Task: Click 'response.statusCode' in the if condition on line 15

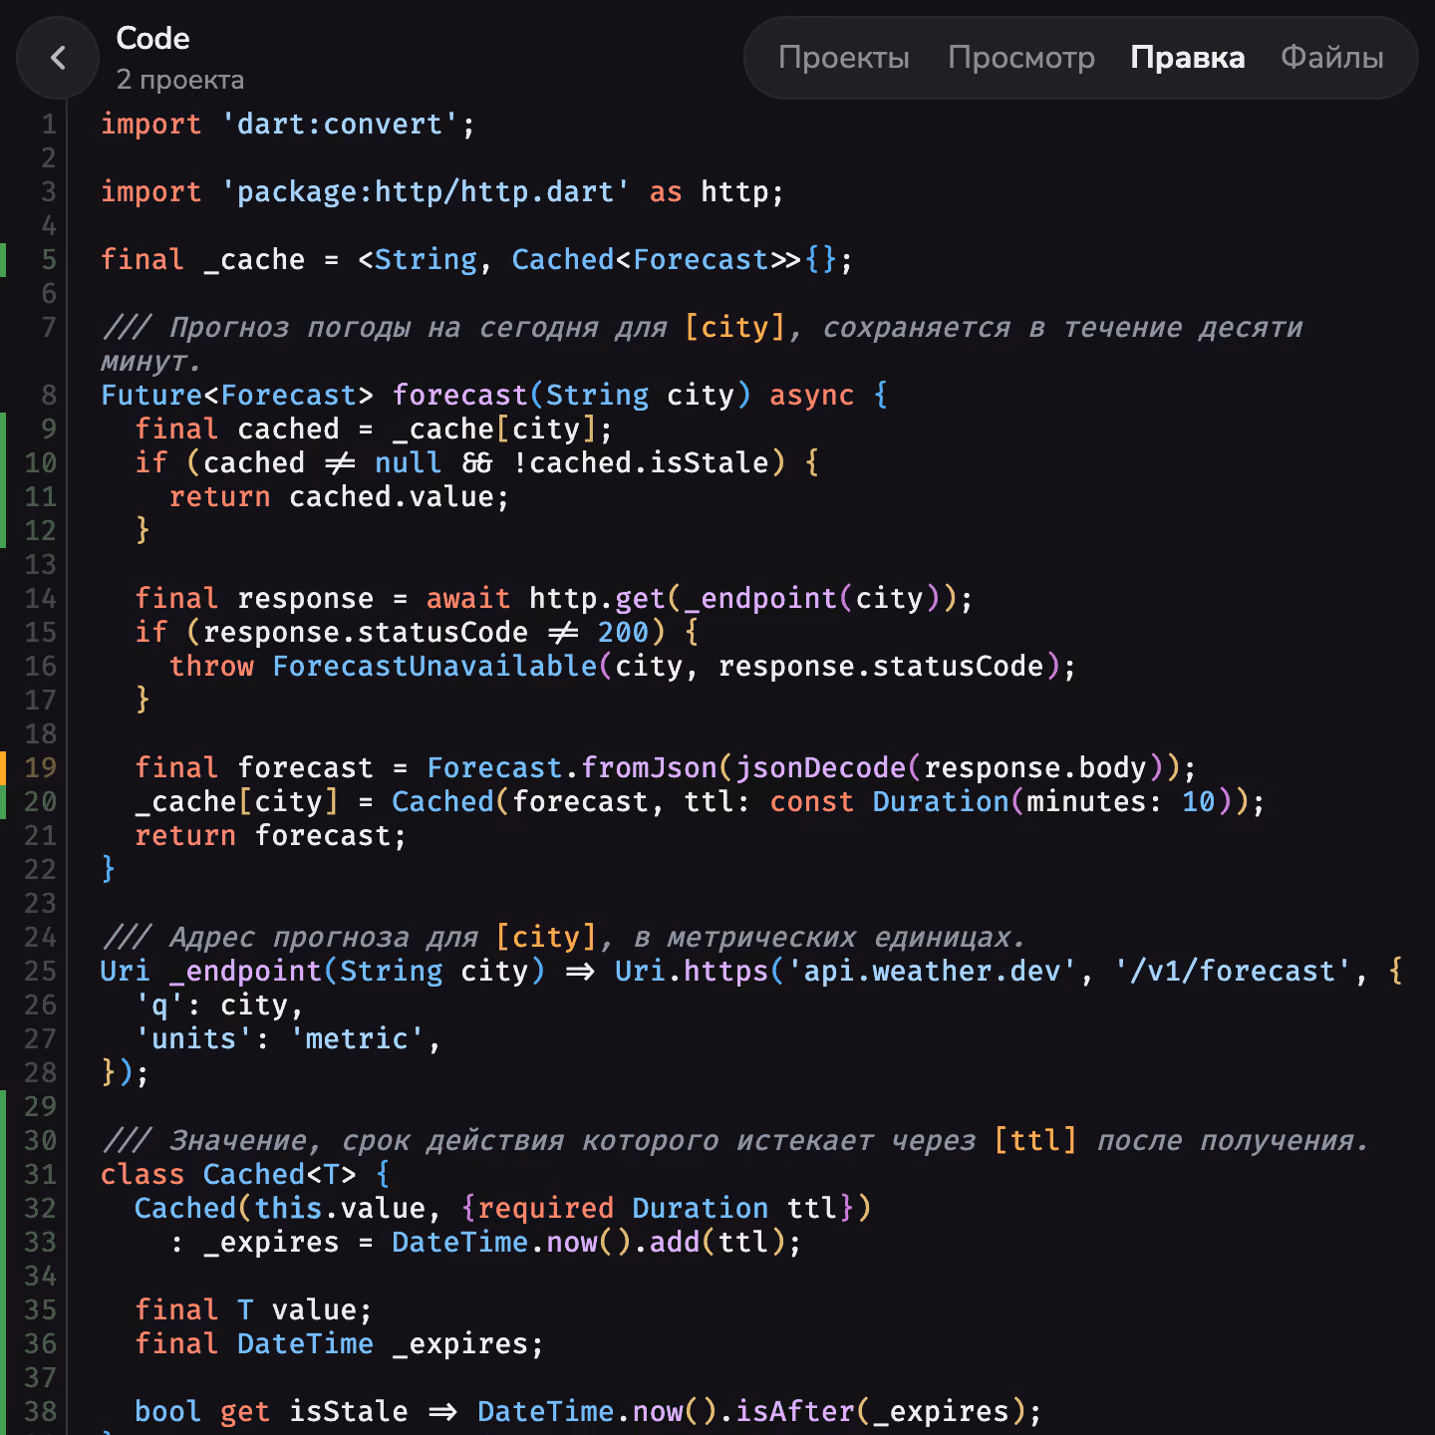Action: pyautogui.click(x=365, y=633)
